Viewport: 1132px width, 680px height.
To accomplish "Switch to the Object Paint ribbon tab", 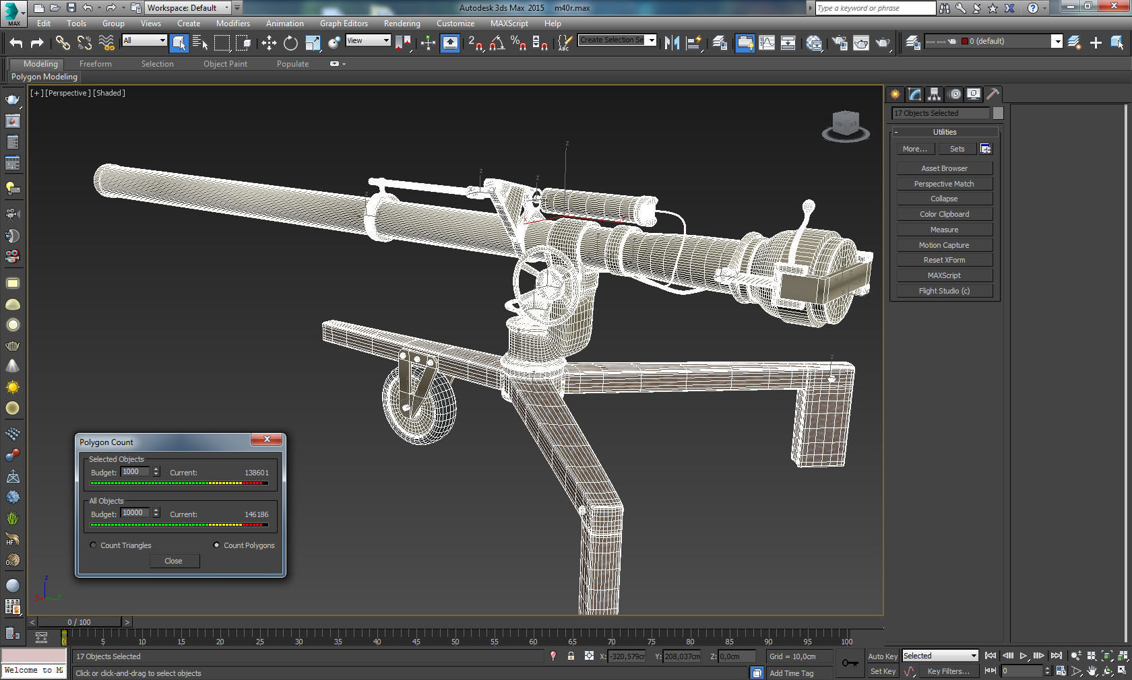I will point(226,64).
